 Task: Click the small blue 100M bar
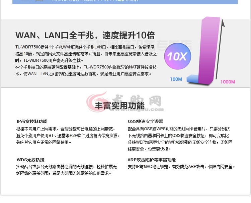tap(192, 78)
